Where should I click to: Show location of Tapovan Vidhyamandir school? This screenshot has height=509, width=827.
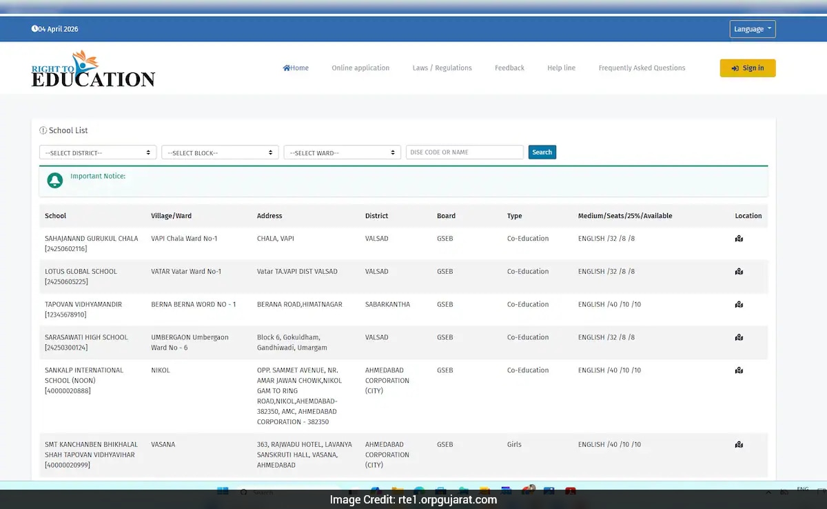pyautogui.click(x=739, y=305)
